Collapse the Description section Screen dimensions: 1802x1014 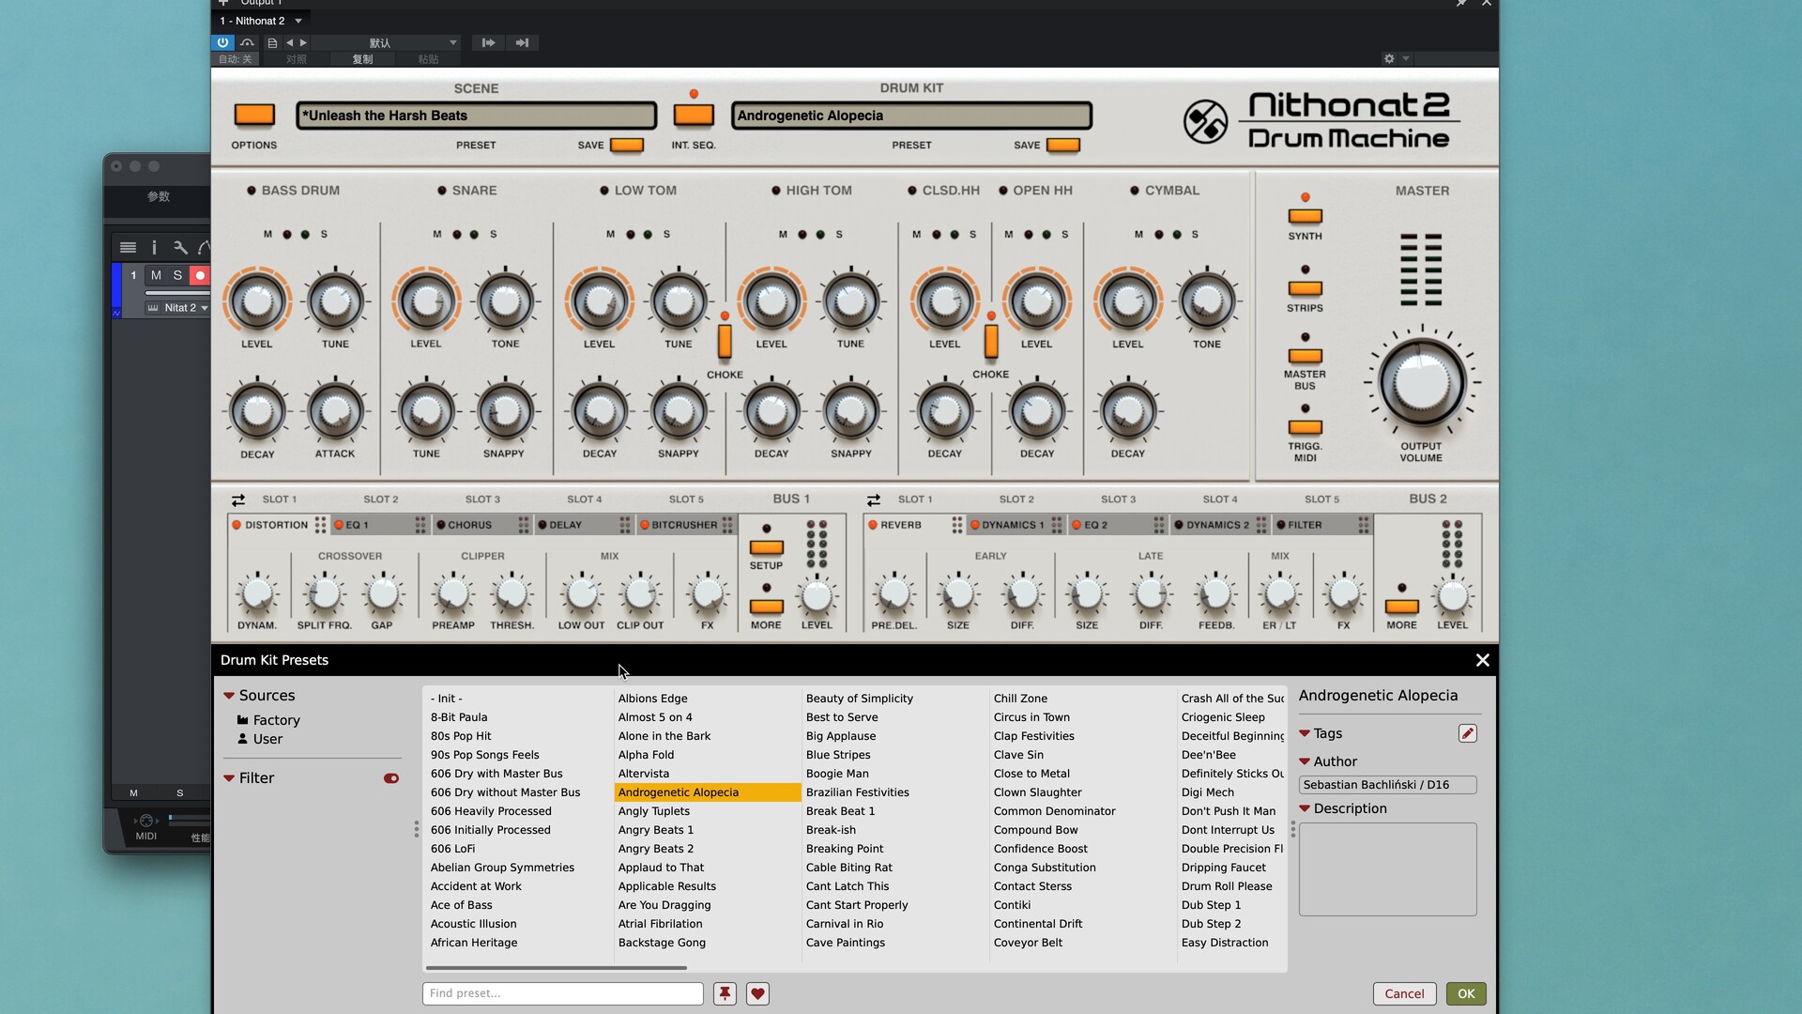(x=1305, y=808)
